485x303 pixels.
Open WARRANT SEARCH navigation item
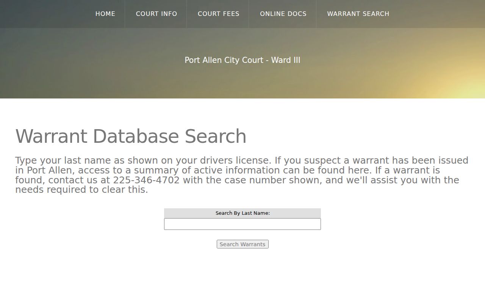[358, 14]
